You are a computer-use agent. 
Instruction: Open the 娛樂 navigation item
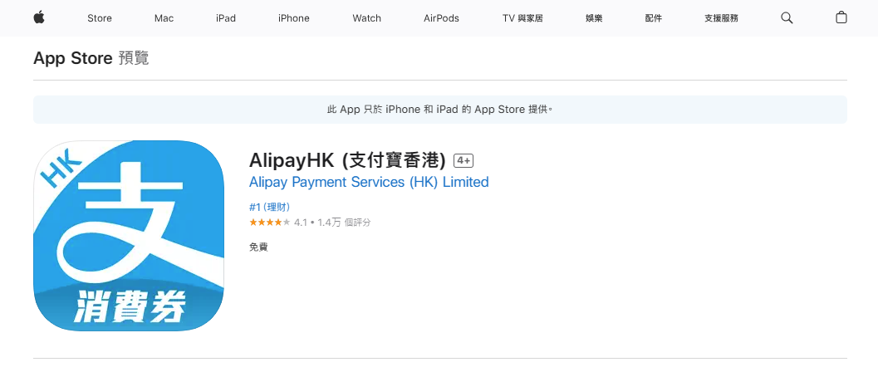[594, 18]
